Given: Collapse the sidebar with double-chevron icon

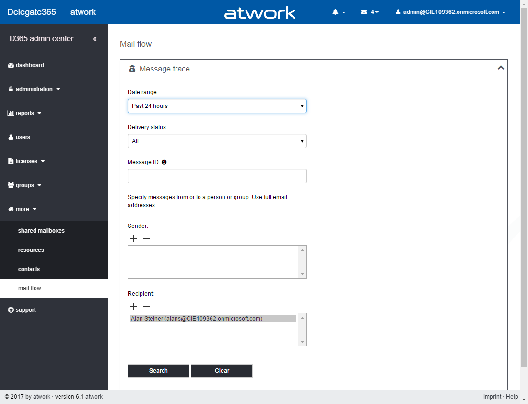Looking at the screenshot, I should tap(94, 39).
